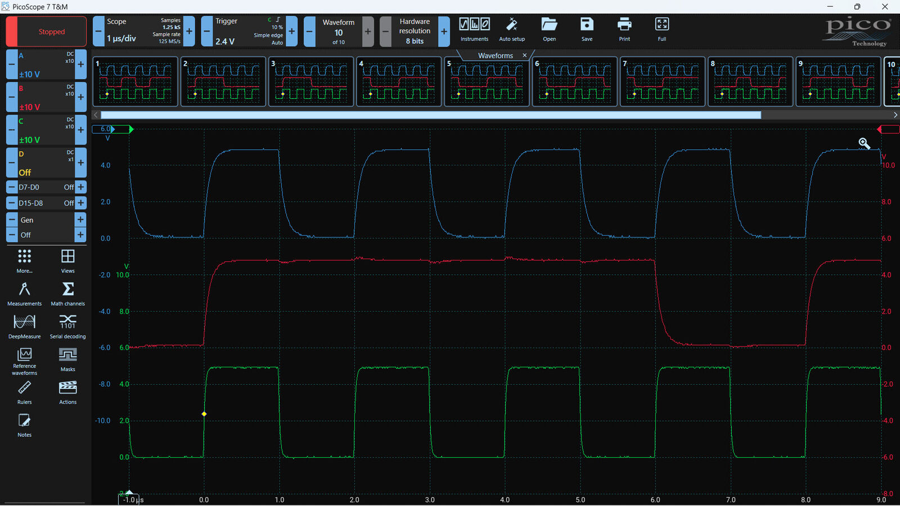Select waveform thumbnail 1

click(136, 82)
